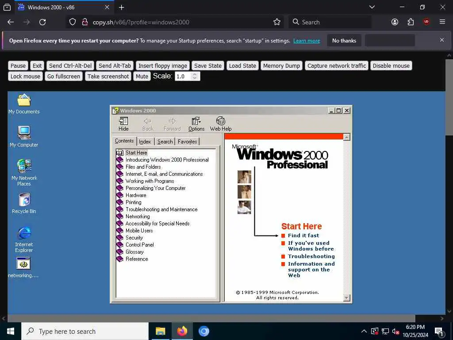Expand Troubleshooting and Maintenance topic

(161, 209)
